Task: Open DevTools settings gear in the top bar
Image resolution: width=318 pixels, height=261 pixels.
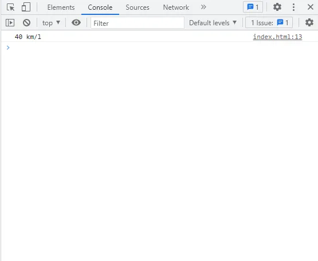Action: [x=277, y=7]
